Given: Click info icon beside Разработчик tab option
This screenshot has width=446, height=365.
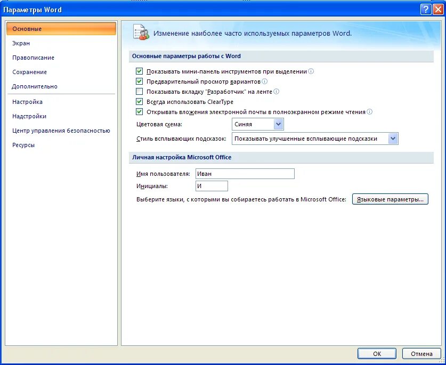Looking at the screenshot, I should coord(276,91).
